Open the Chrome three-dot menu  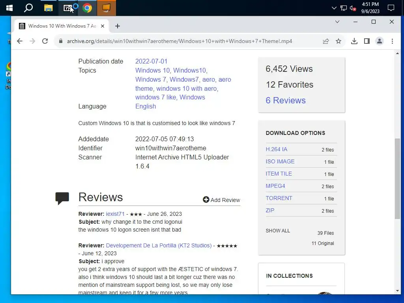pyautogui.click(x=392, y=41)
